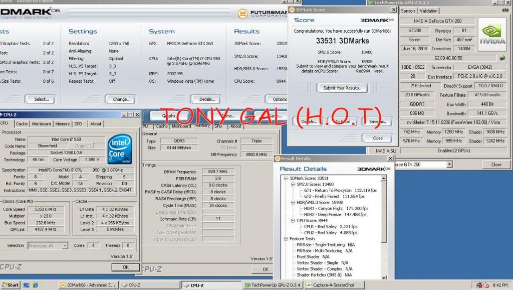Click the NVIDIA logo in GPU-Z
Image resolution: width=513 pixels, height=290 pixels.
[x=492, y=35]
